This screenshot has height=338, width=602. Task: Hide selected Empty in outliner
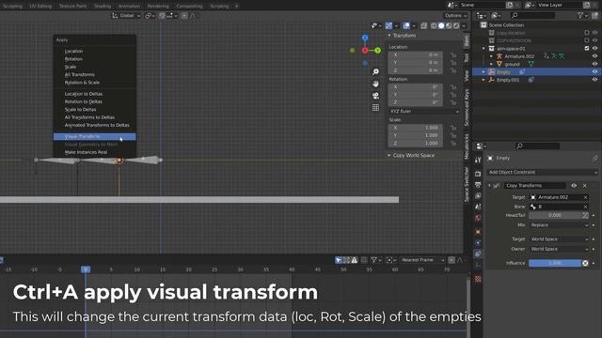[x=594, y=72]
